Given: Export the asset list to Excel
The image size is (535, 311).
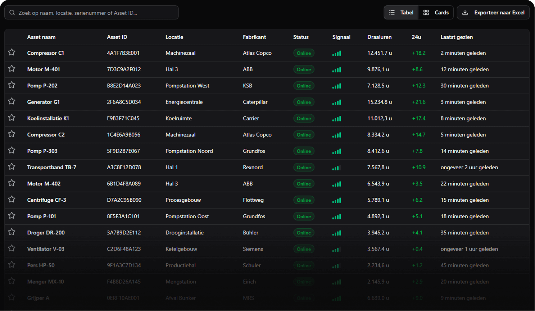Looking at the screenshot, I should point(493,13).
